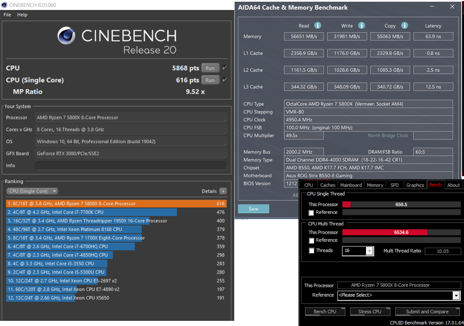464x326 pixels.
Task: Click orange ranking bar for Ryzen 7 5800X
Action: click(x=116, y=204)
